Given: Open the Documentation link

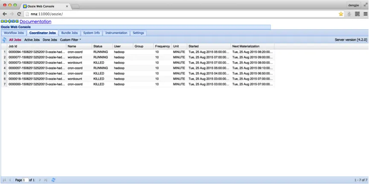Looking at the screenshot, I should [x=35, y=22].
